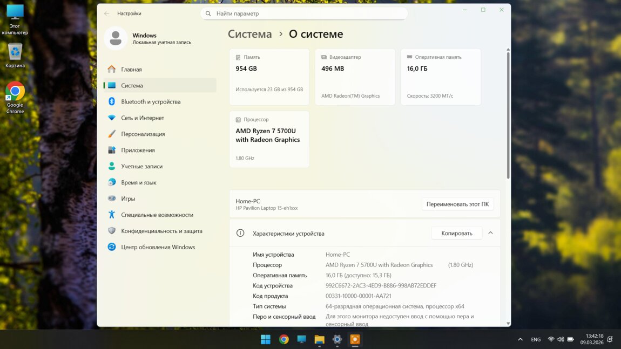Screen dimensions: 621x349
Task: Open Конфиденциальность и защита section
Action: pyautogui.click(x=161, y=231)
